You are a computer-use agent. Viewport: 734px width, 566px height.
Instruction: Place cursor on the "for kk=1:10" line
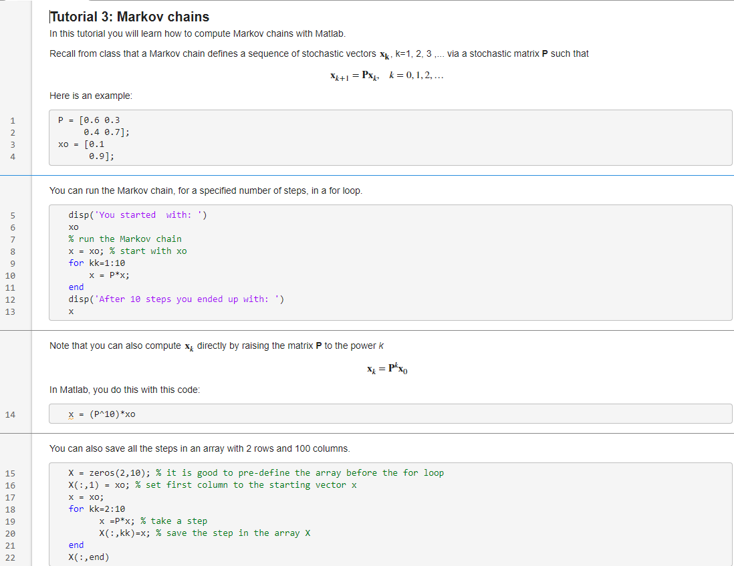96,263
